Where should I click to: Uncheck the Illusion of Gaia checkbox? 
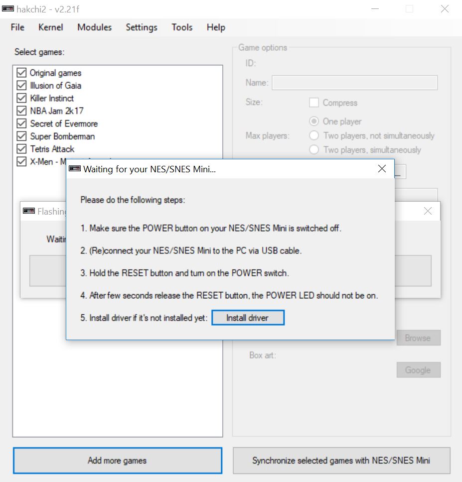click(x=21, y=86)
